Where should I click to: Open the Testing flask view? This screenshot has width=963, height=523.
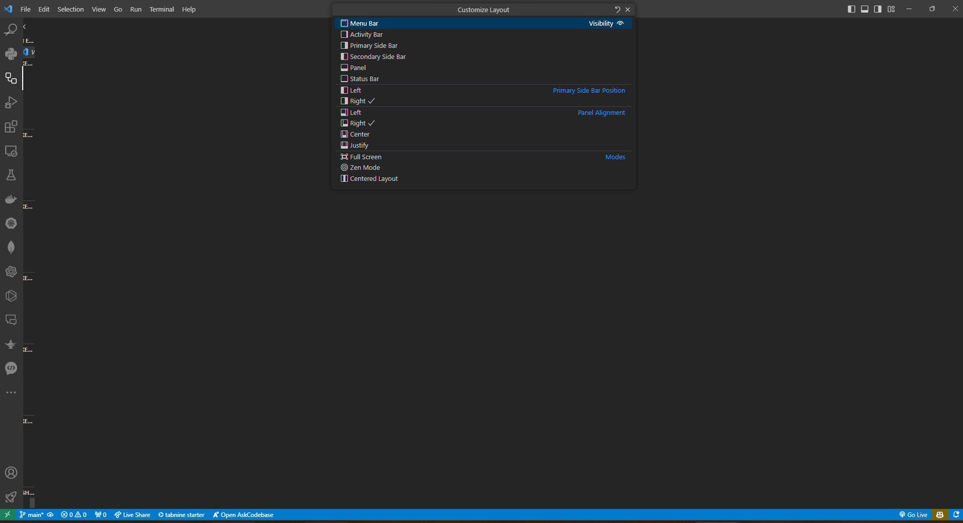[x=11, y=175]
